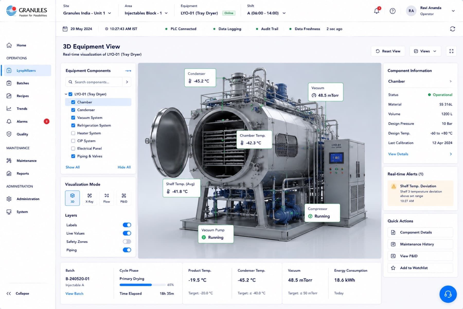Select the X-Ray visualization mode
The image size is (463, 309).
(x=90, y=198)
